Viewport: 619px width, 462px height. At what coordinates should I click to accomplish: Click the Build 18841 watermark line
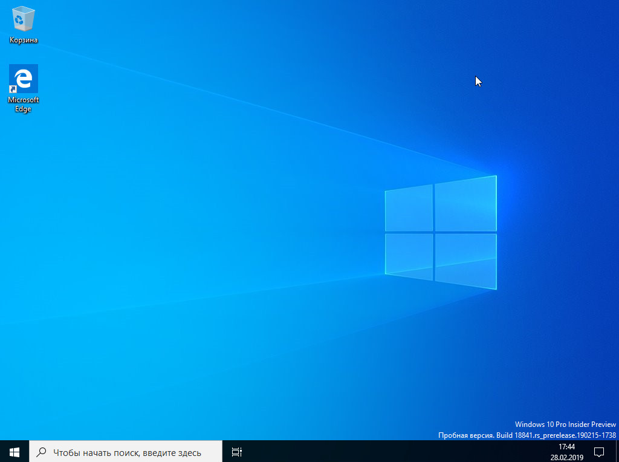[x=527, y=435]
